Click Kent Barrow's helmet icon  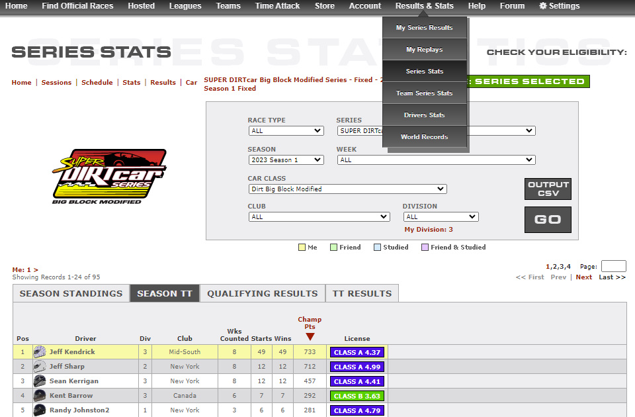click(x=40, y=396)
